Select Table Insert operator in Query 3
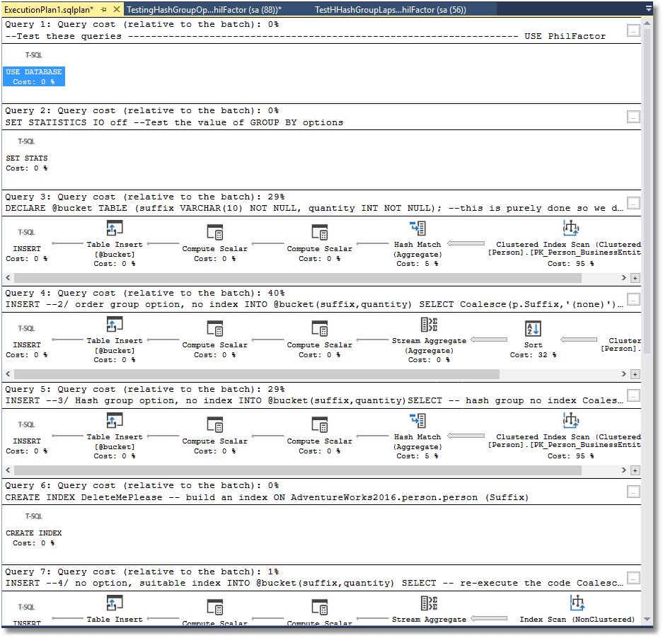Image resolution: width=663 pixels, height=638 pixels. (x=115, y=228)
